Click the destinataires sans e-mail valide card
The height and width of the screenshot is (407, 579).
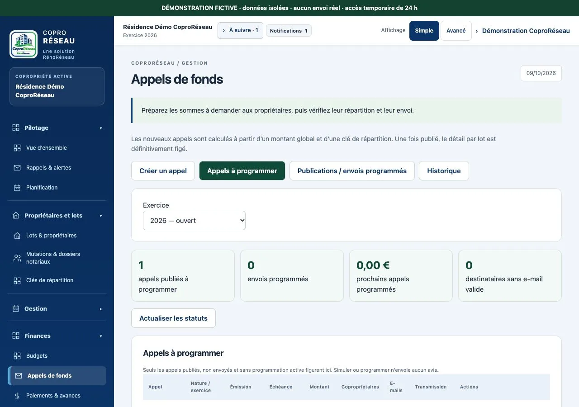(x=510, y=276)
